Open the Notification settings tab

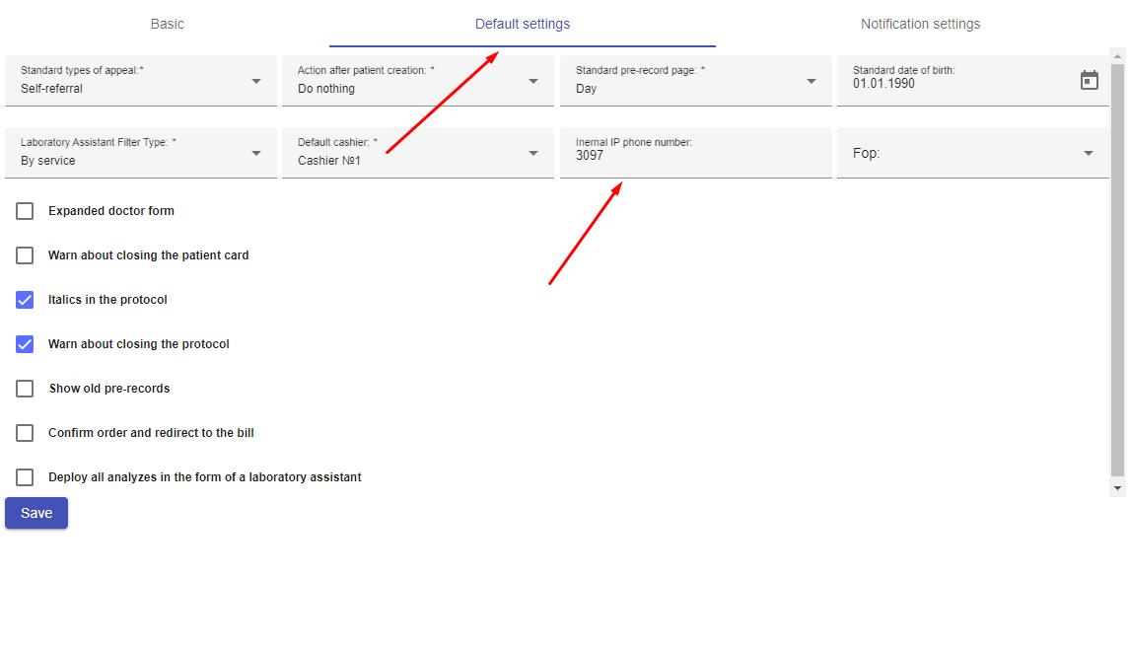click(x=920, y=24)
